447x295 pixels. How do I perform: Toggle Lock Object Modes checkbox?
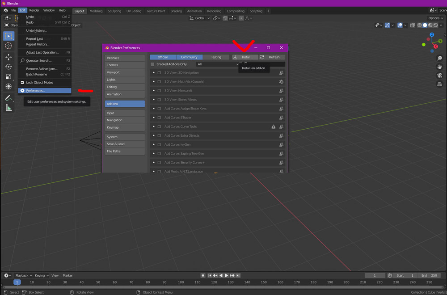tap(22, 82)
